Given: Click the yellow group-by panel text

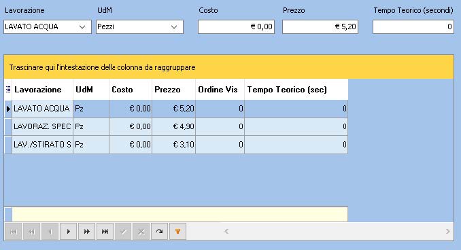Looking at the screenshot, I should click(102, 67).
